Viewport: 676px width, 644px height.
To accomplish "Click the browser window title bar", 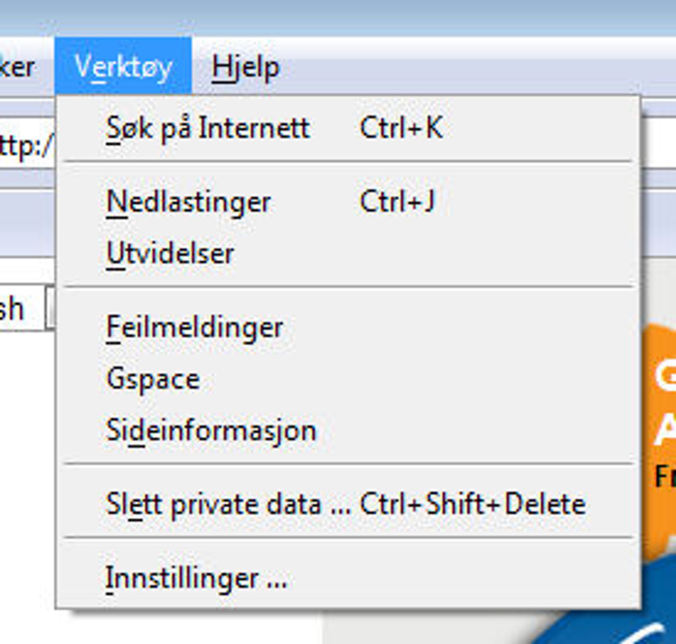I will click(338, 17).
